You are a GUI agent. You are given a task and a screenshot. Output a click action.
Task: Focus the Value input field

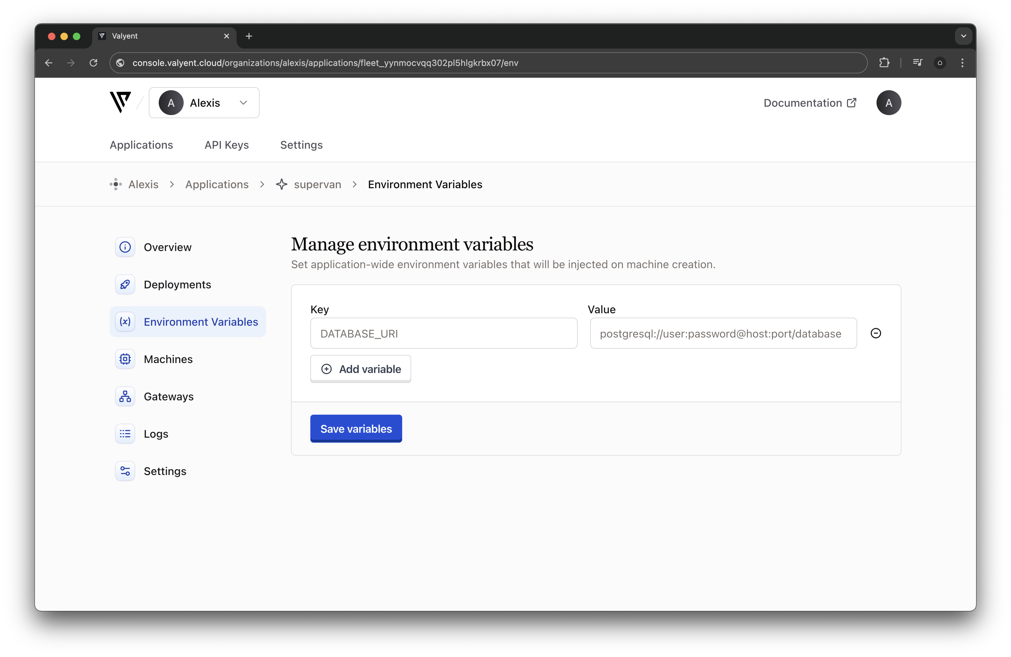click(x=722, y=333)
